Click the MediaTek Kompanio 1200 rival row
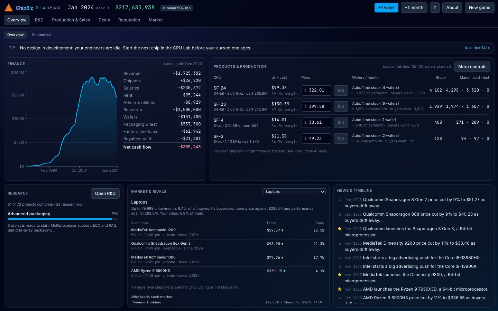Screen dimensions: 498x311 228,232
